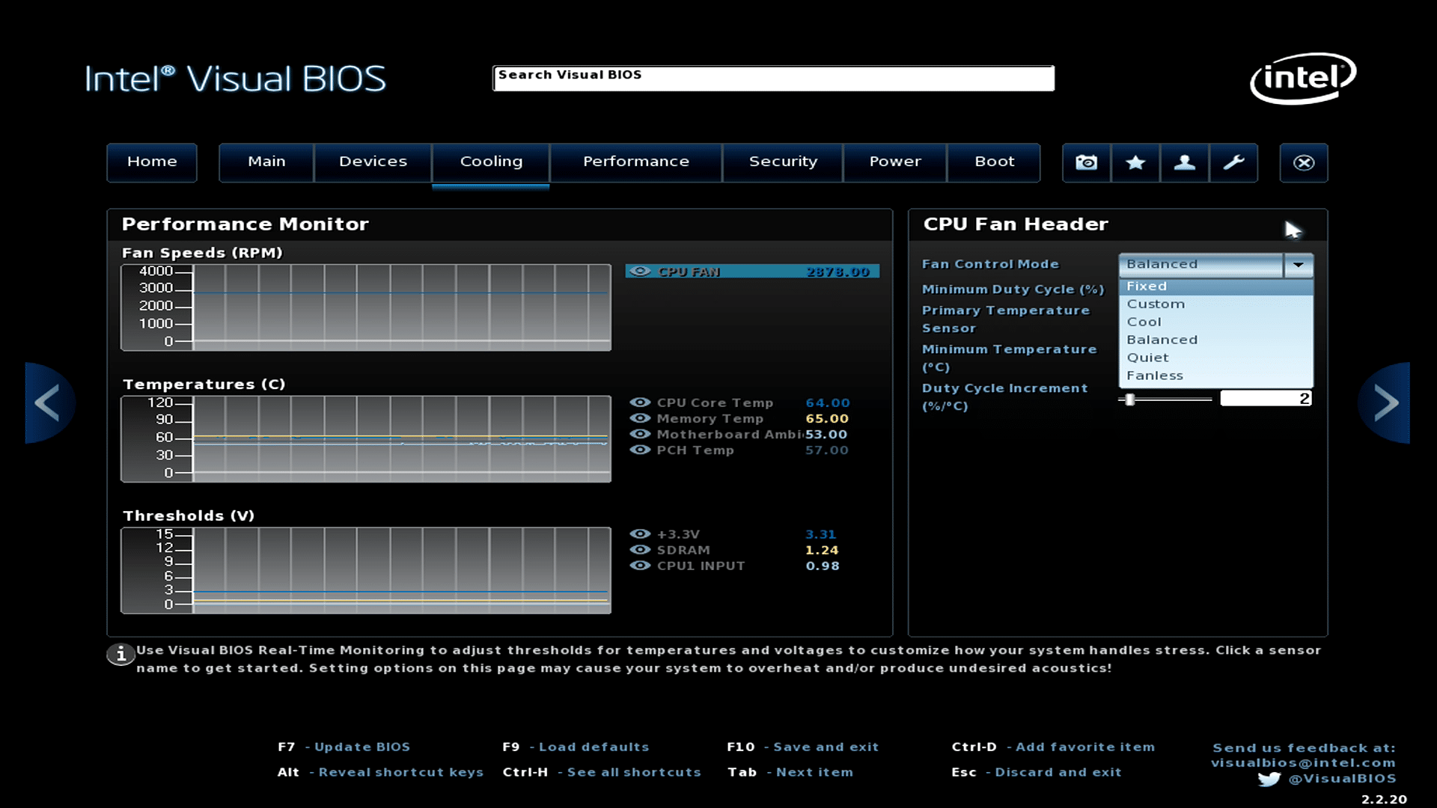1437x808 pixels.
Task: Open the wrench settings icon
Action: click(x=1233, y=162)
